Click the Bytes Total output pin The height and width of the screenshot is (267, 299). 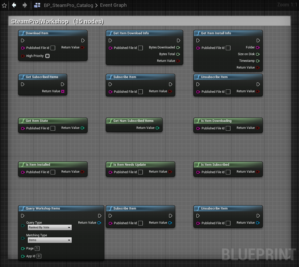point(178,54)
